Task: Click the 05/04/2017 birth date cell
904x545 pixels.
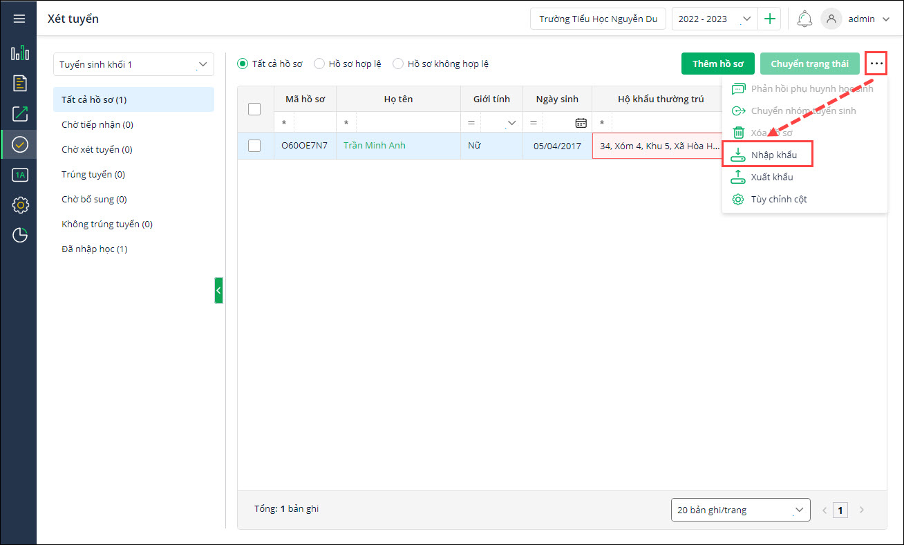Action: pos(557,146)
